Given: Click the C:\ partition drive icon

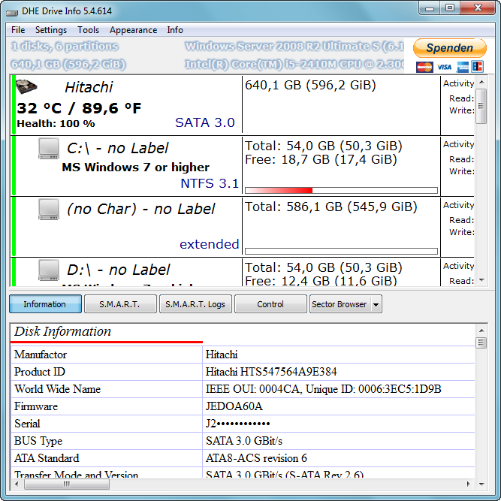Looking at the screenshot, I should point(49,148).
